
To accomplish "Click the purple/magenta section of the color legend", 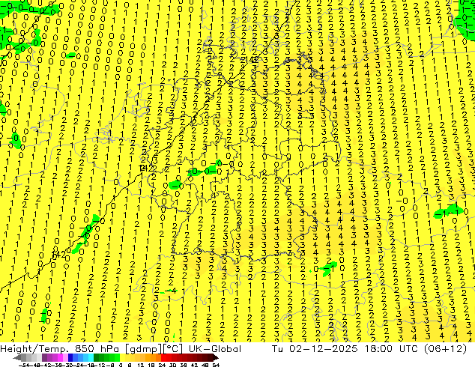I will pos(55,358).
